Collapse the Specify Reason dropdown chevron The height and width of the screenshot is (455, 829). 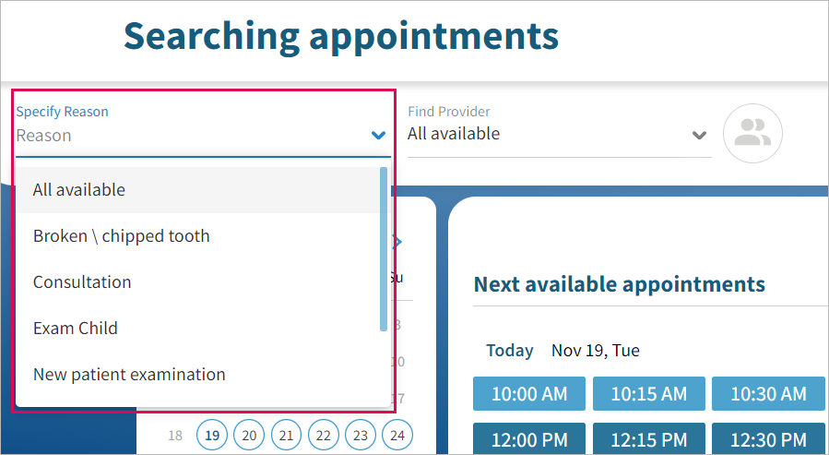(x=378, y=136)
